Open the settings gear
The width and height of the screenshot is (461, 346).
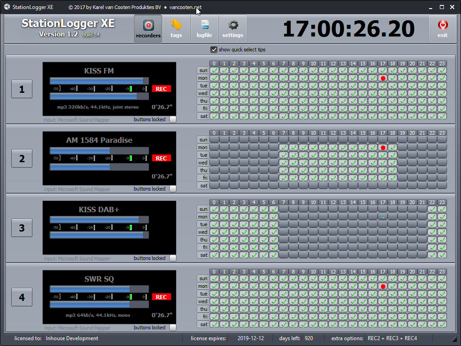(232, 29)
